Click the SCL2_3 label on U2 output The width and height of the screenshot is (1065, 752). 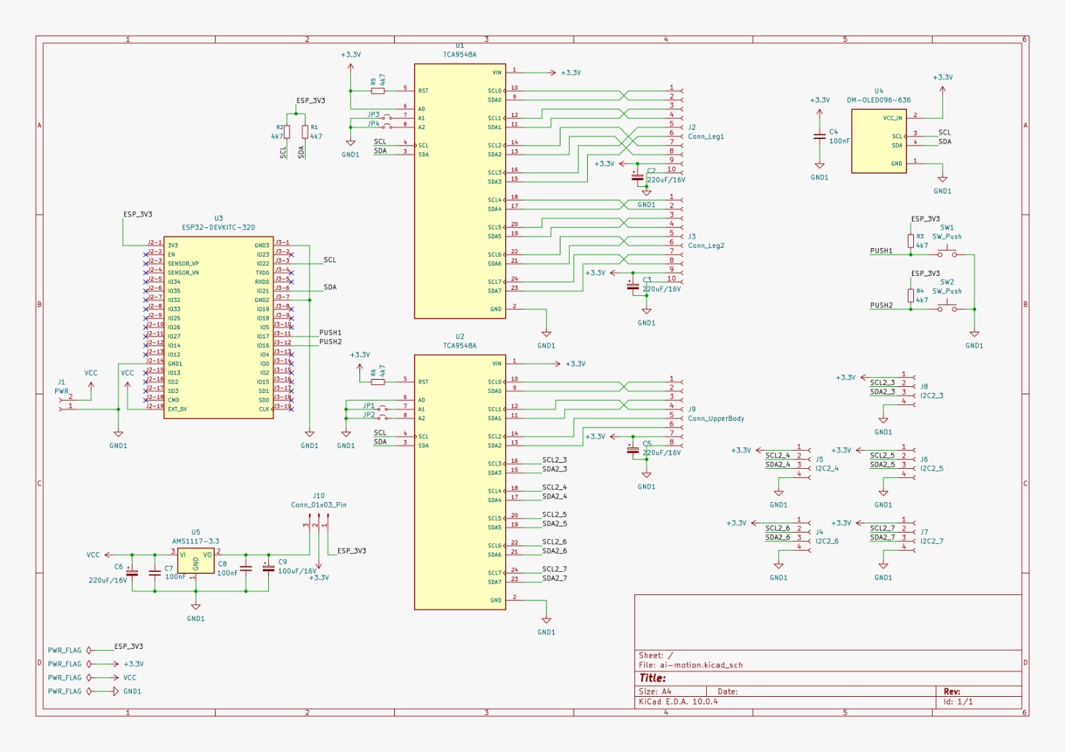554,459
